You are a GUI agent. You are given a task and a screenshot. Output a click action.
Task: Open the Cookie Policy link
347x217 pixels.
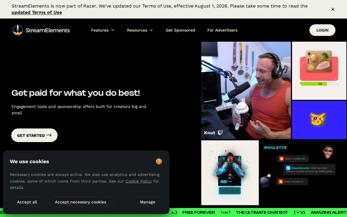click(x=139, y=181)
